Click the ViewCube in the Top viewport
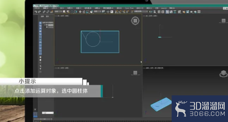This screenshot has width=228, height=122. [x=135, y=21]
